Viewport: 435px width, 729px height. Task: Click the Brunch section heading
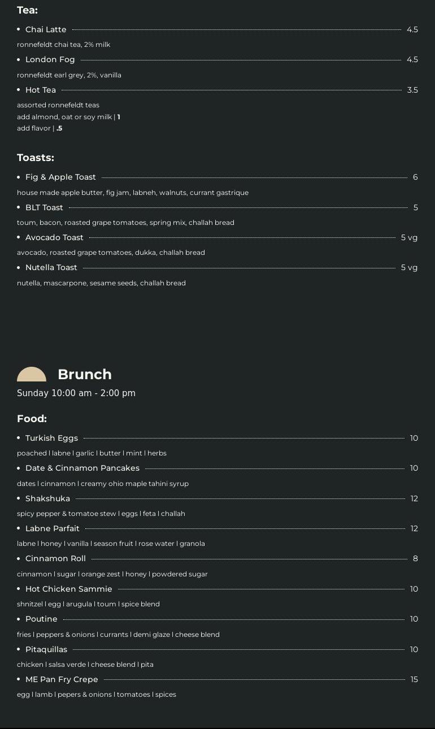coord(85,374)
